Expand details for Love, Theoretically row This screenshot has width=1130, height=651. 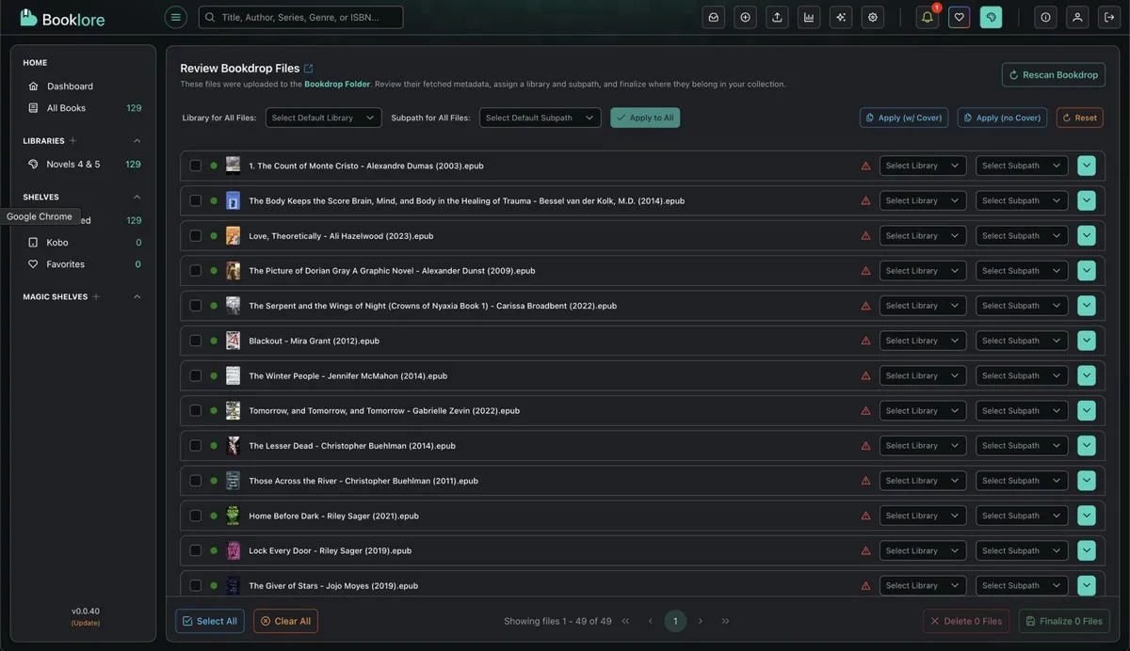(x=1087, y=235)
